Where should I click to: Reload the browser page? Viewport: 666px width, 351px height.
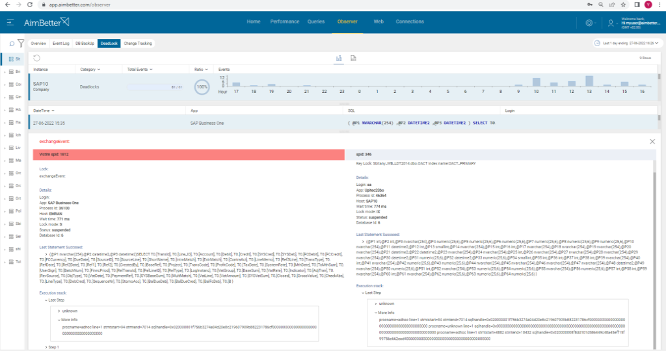click(x=30, y=5)
